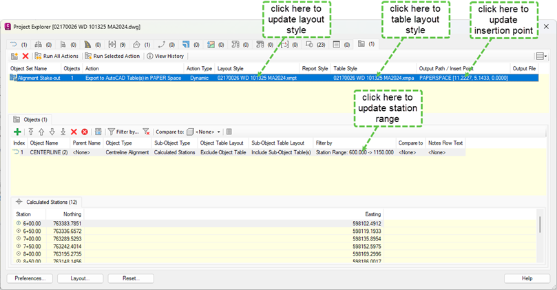557x290 pixels.
Task: Open the tab showing count (23)
Action: (315, 44)
